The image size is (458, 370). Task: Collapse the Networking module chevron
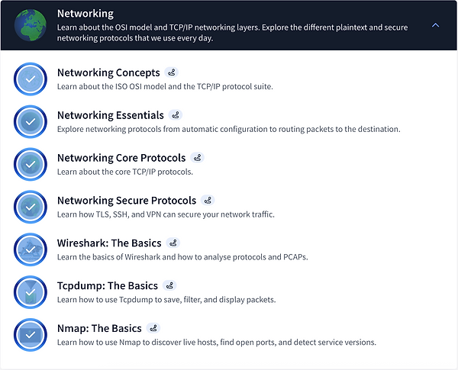[435, 25]
